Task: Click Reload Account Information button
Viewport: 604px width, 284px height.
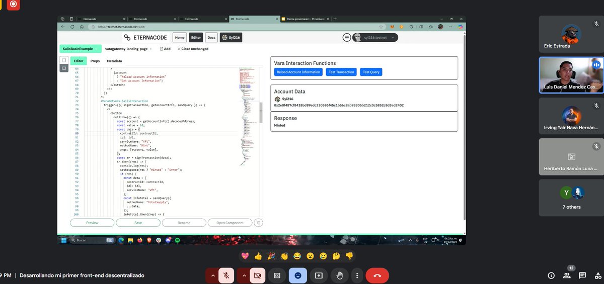Action: pyautogui.click(x=298, y=72)
